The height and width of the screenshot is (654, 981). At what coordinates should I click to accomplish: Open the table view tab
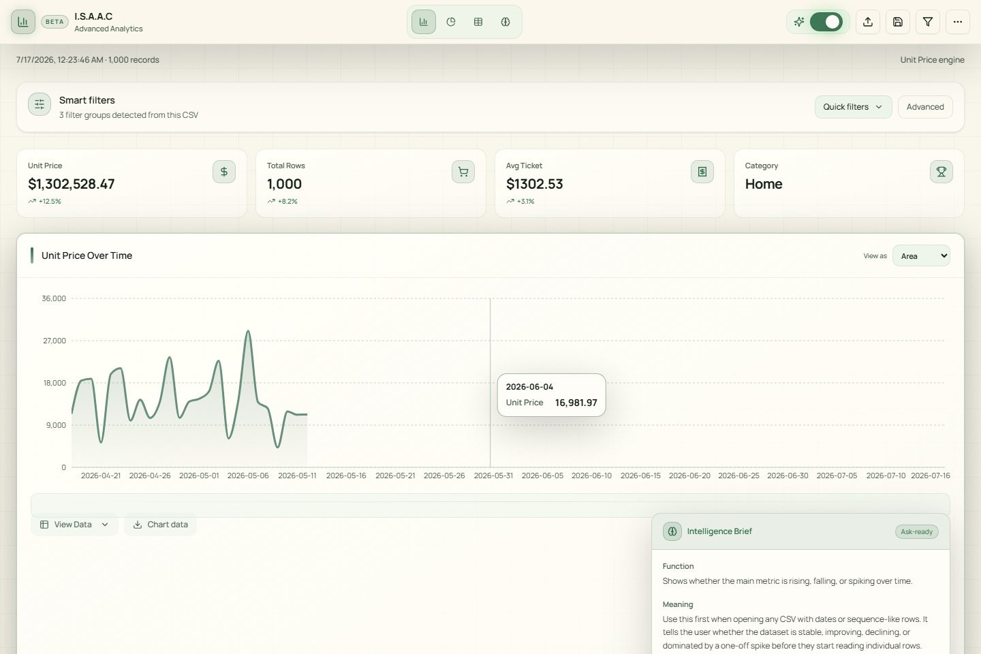pos(478,22)
